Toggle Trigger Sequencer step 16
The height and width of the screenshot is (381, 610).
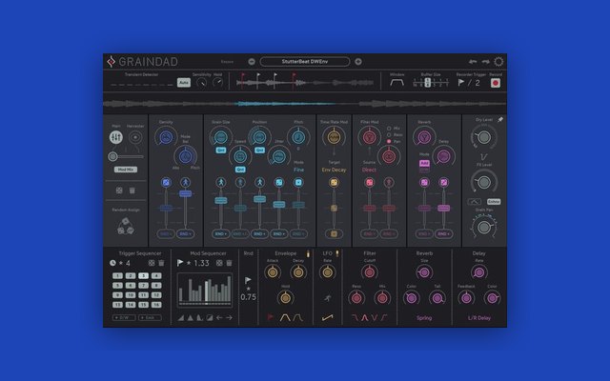(x=156, y=305)
